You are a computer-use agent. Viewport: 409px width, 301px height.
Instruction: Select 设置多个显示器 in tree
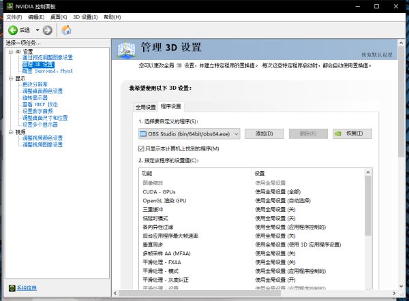[40, 125]
